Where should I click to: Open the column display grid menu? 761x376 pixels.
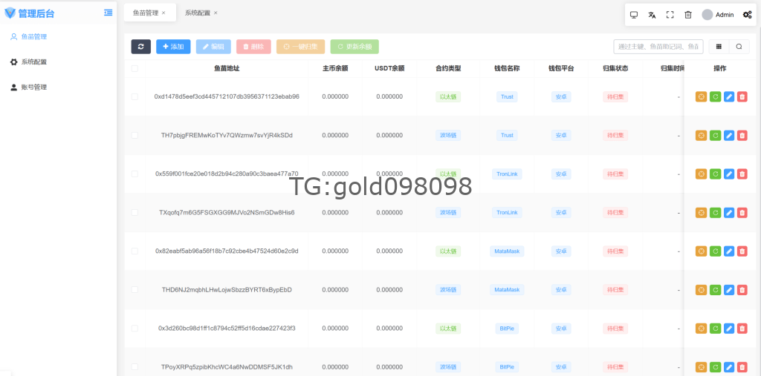point(719,47)
